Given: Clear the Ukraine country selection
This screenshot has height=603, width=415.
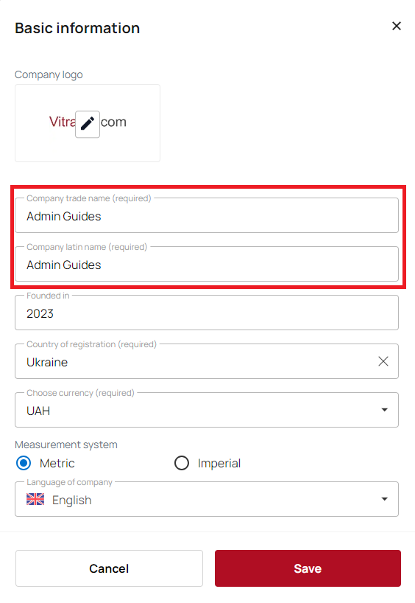Looking at the screenshot, I should (x=383, y=361).
